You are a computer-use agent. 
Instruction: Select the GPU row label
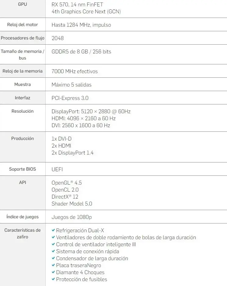coord(23,4)
